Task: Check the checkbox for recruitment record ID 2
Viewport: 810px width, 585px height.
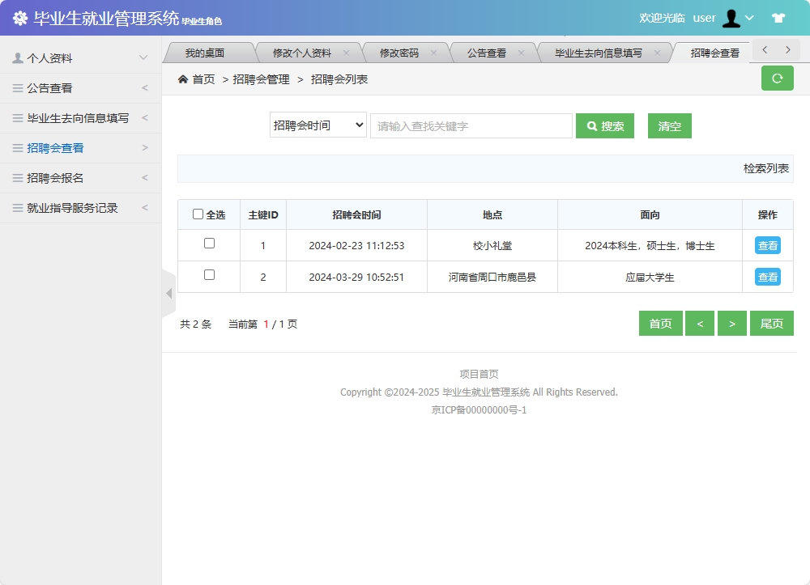Action: 209,276
